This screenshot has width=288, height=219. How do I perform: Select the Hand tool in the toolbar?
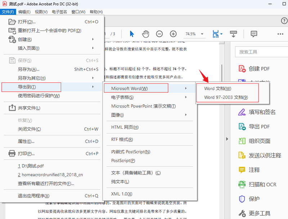[x=145, y=34]
